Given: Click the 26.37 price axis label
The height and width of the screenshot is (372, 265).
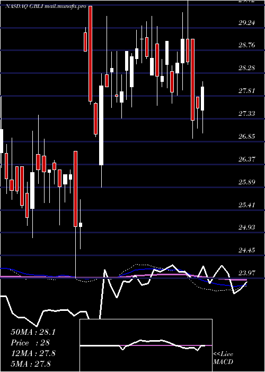Looking at the screenshot, I should (x=247, y=159).
